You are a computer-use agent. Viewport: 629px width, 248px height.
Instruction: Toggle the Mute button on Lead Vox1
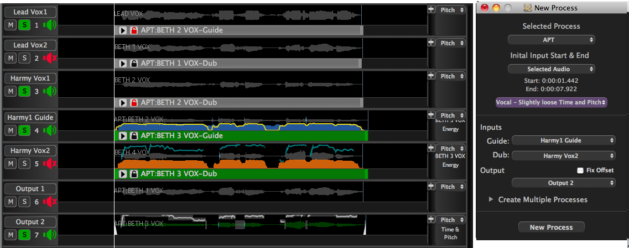pyautogui.click(x=11, y=25)
